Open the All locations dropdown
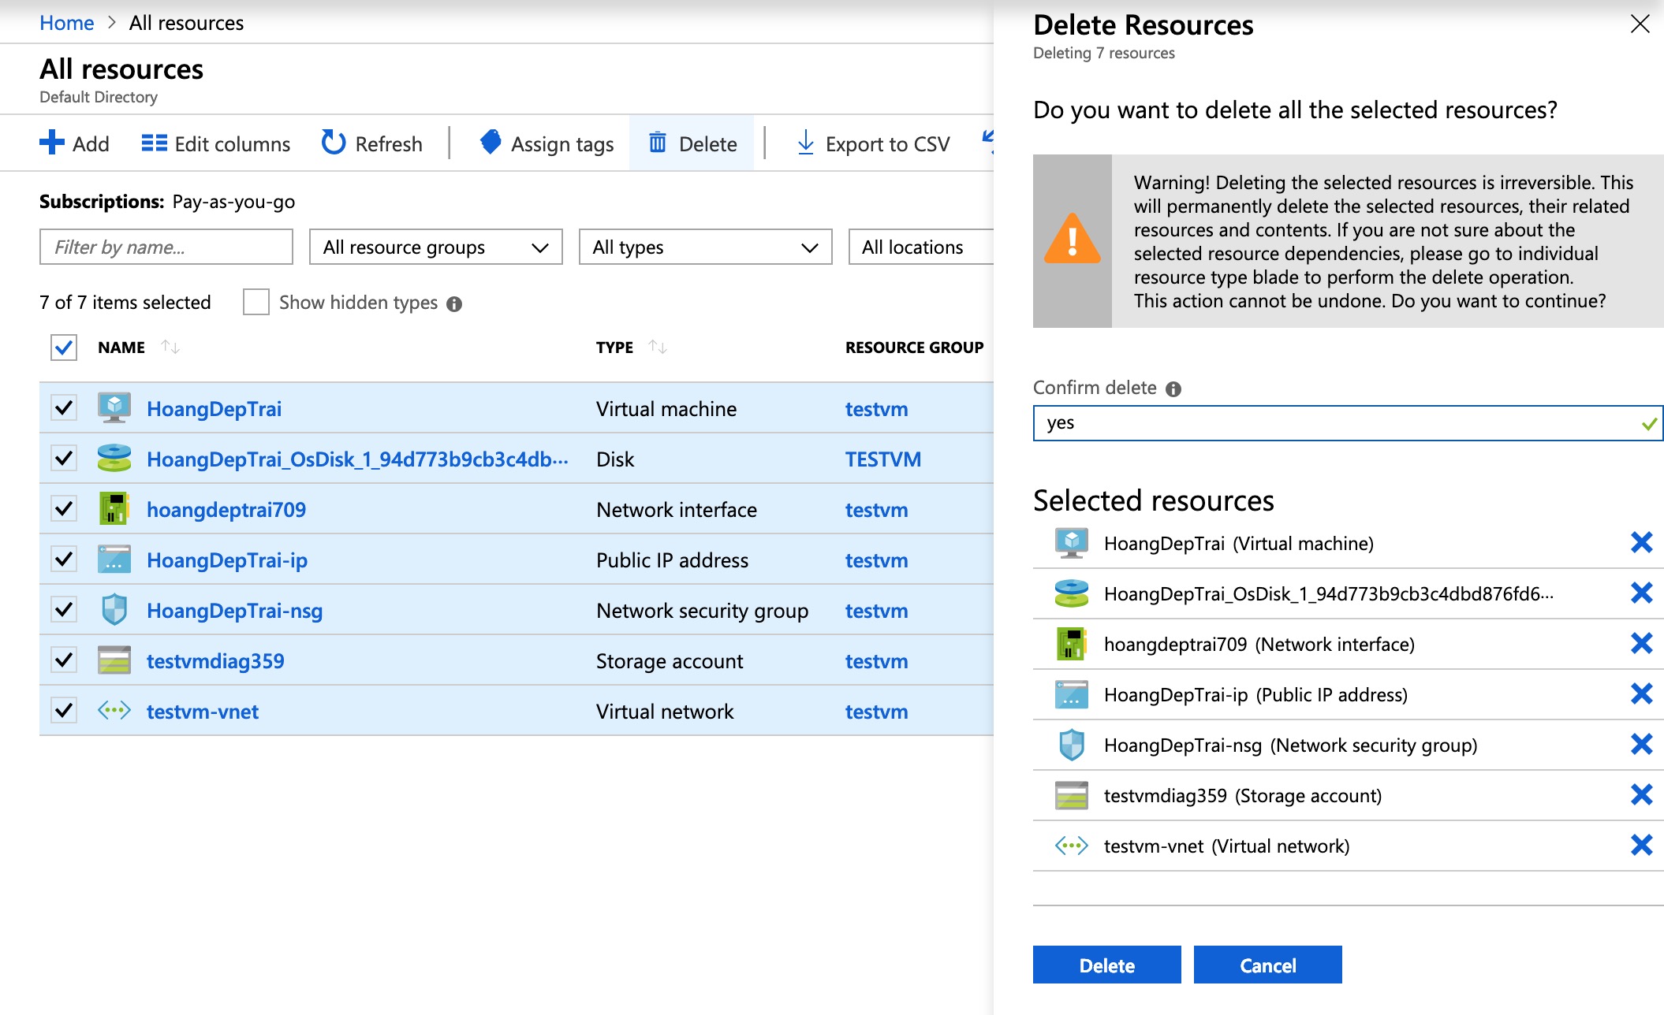 coord(920,247)
